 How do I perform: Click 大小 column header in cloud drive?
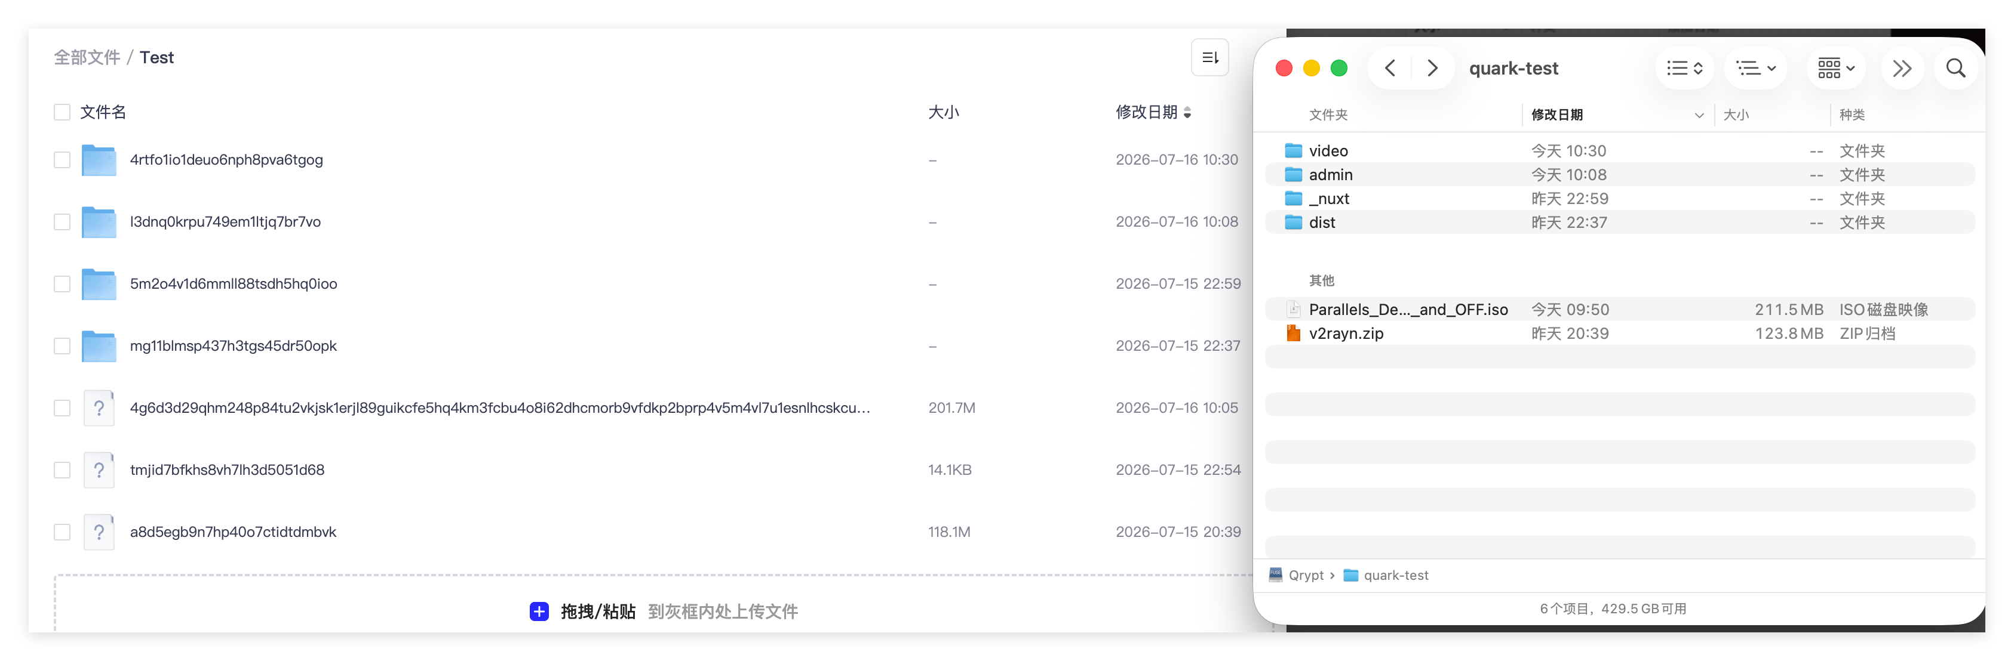point(943,113)
